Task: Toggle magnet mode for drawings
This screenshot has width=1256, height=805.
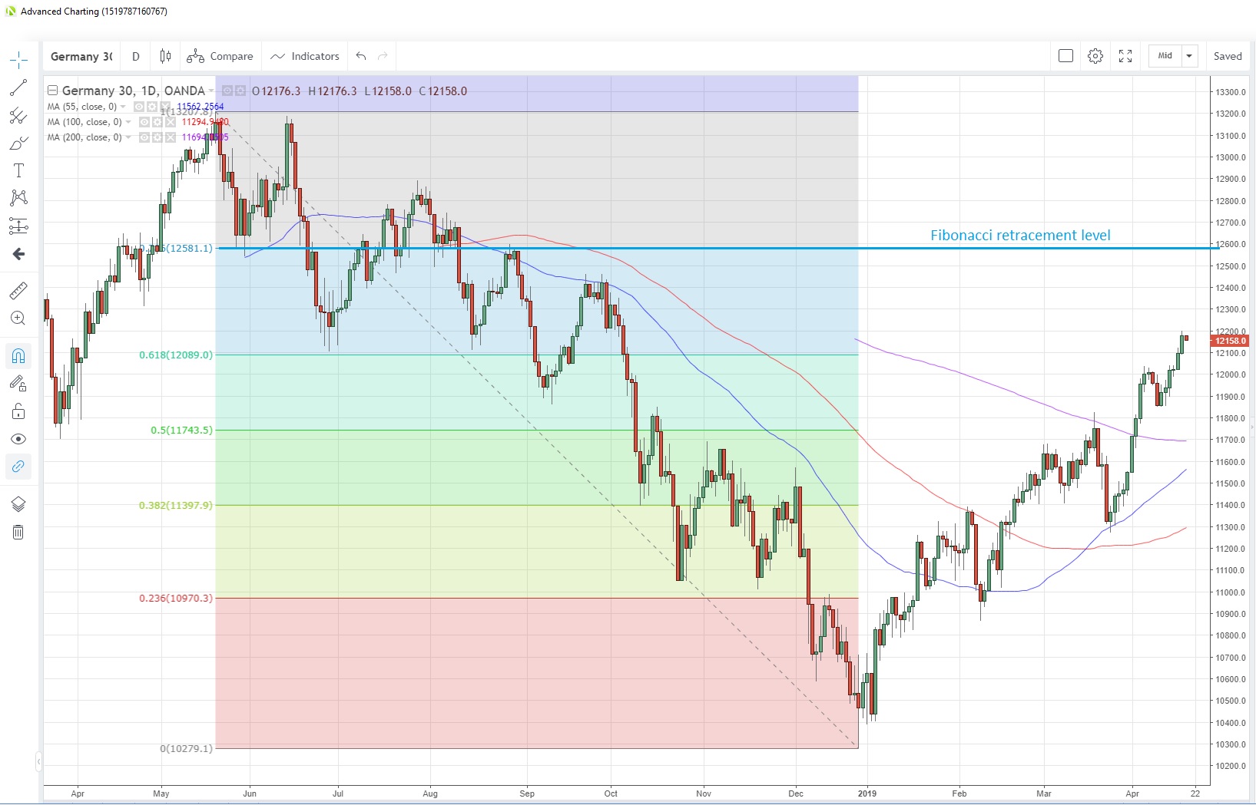Action: 18,356
